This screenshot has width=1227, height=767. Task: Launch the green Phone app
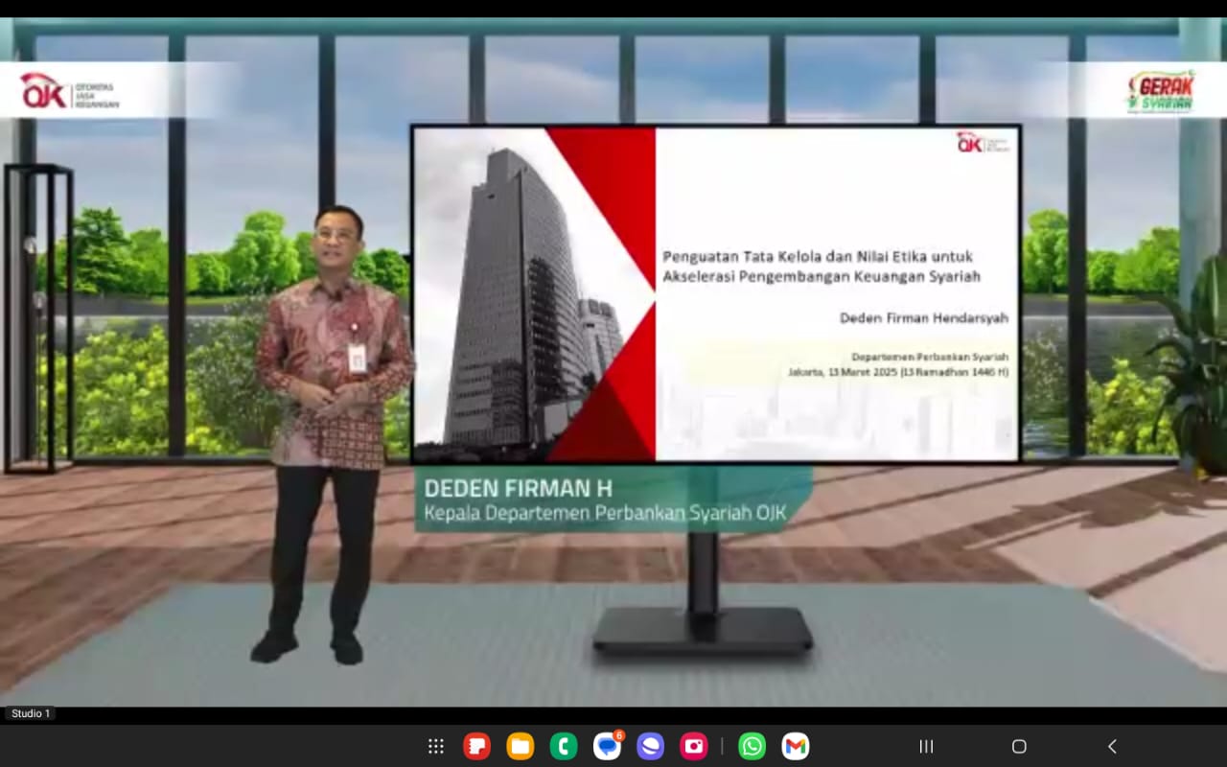pos(564,746)
